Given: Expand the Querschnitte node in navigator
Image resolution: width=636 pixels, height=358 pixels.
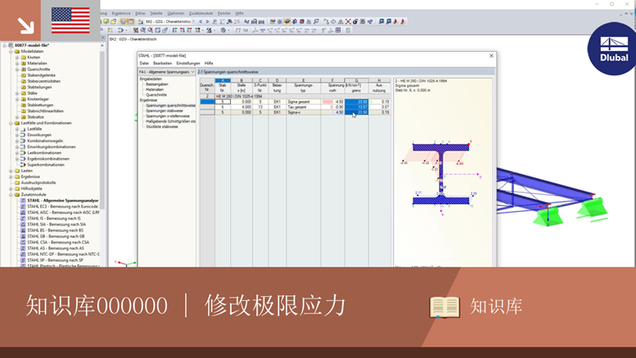Looking at the screenshot, I should [x=17, y=69].
